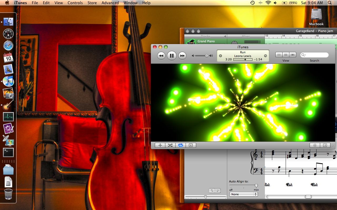Screen dimensions: 337x210
Task: Click the iTunes search field
Action: pyautogui.click(x=314, y=55)
